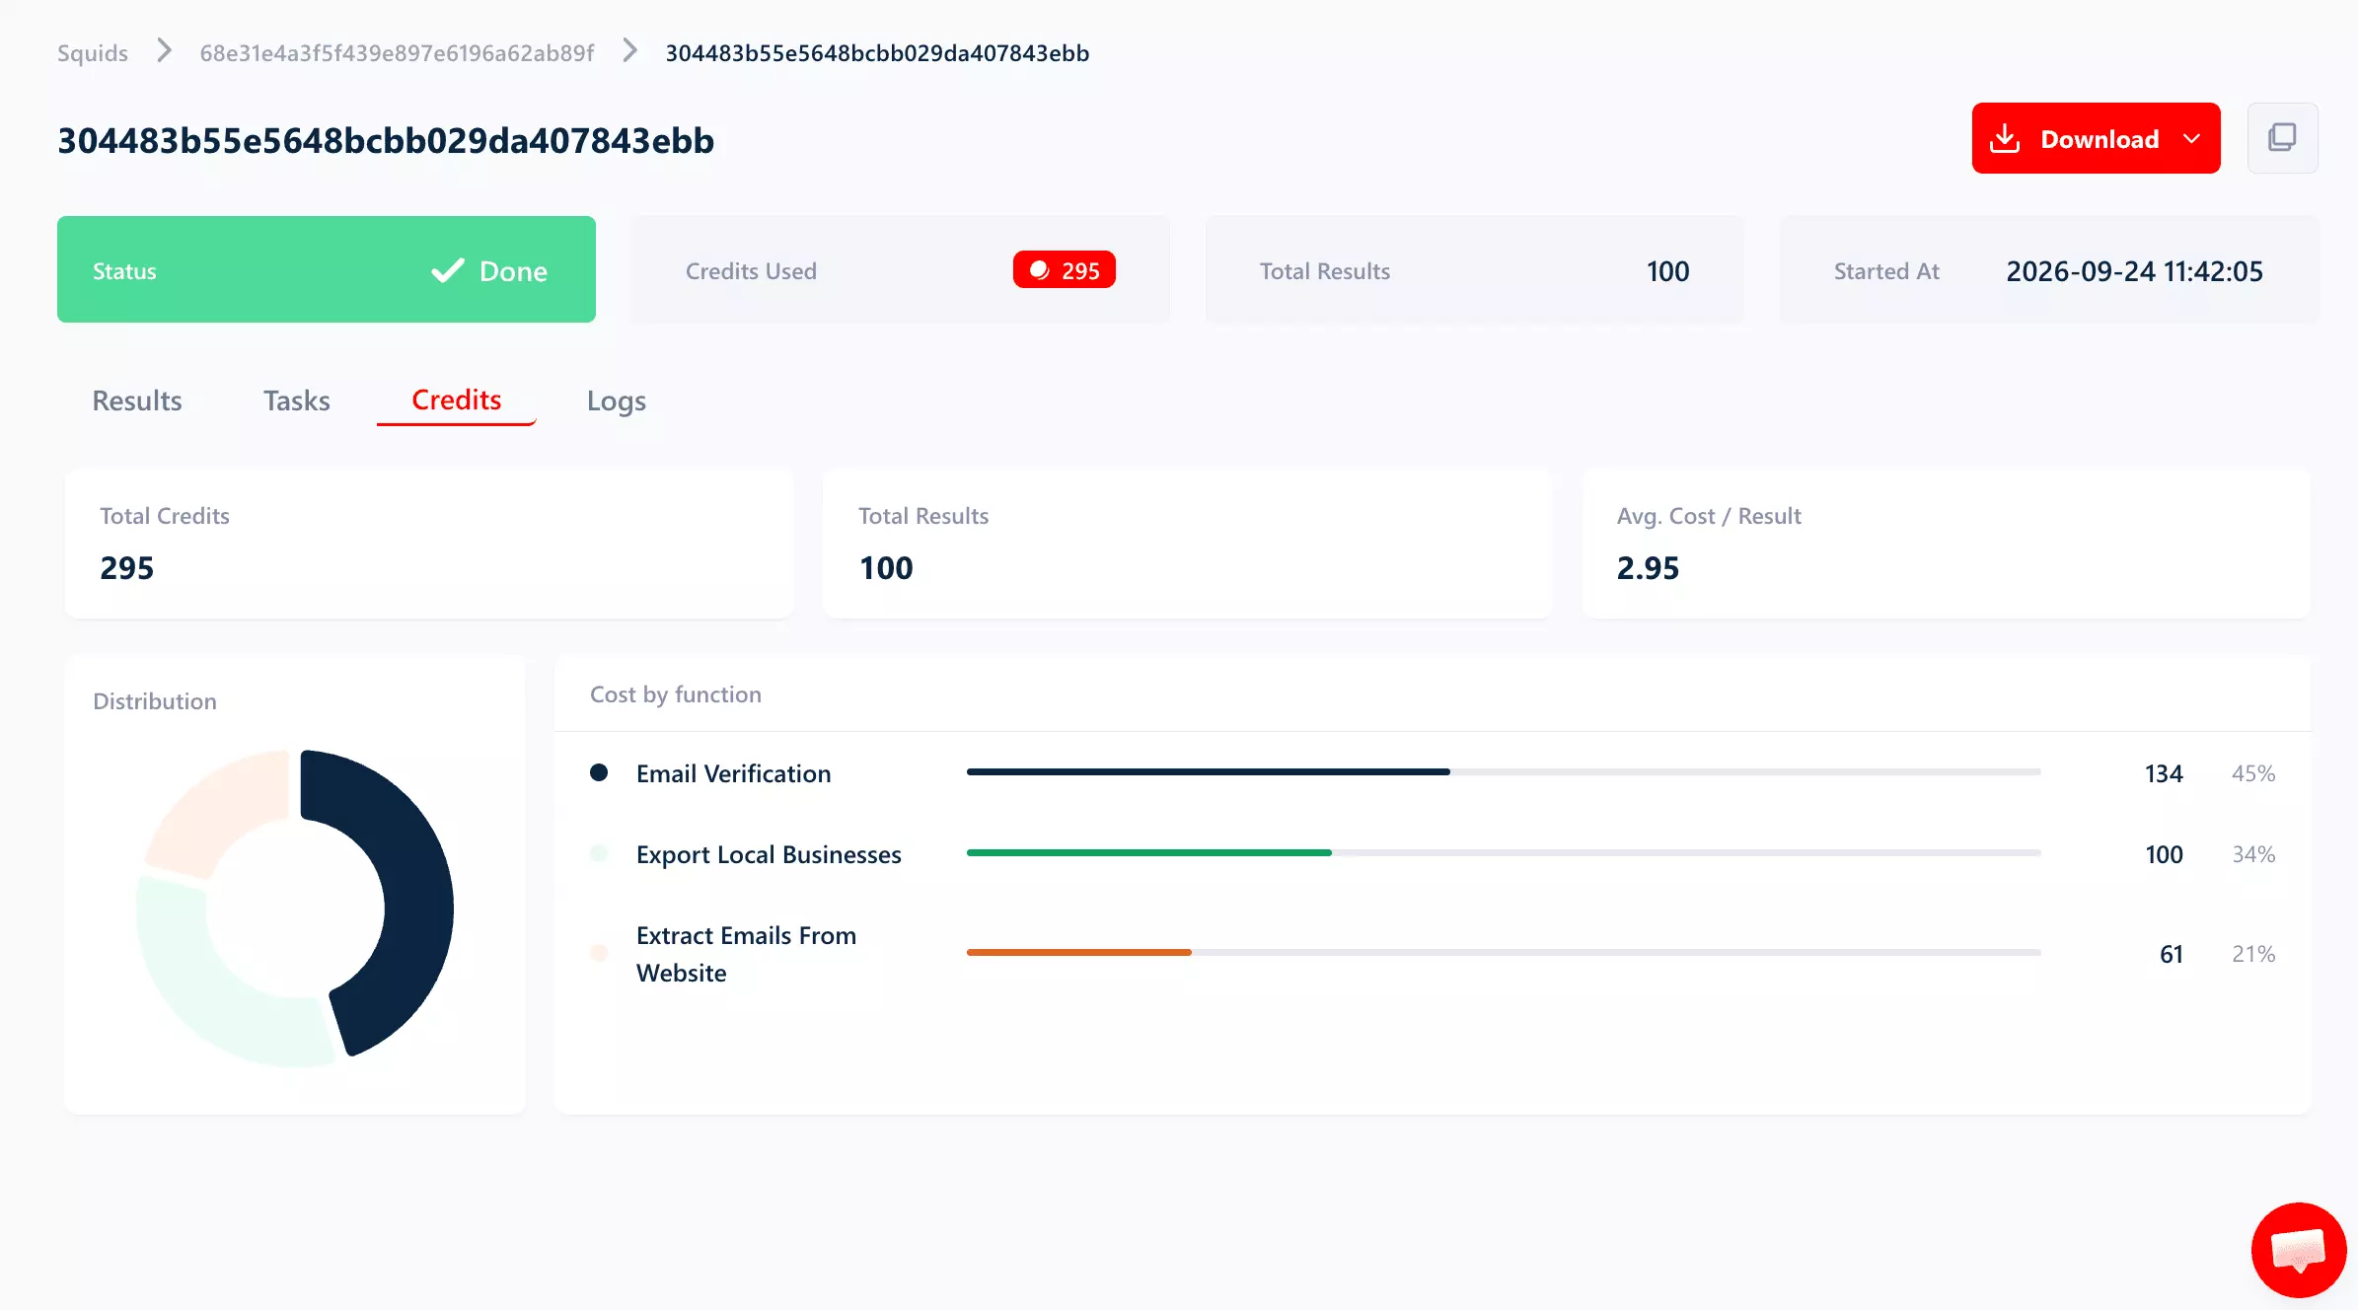Click the Email Verification row label

click(733, 773)
